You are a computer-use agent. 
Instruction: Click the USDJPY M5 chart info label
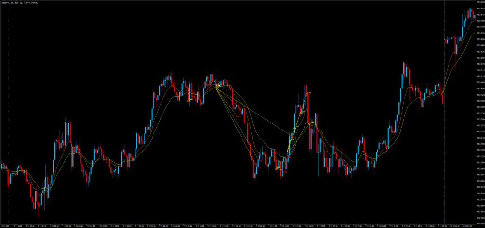pos(19,2)
